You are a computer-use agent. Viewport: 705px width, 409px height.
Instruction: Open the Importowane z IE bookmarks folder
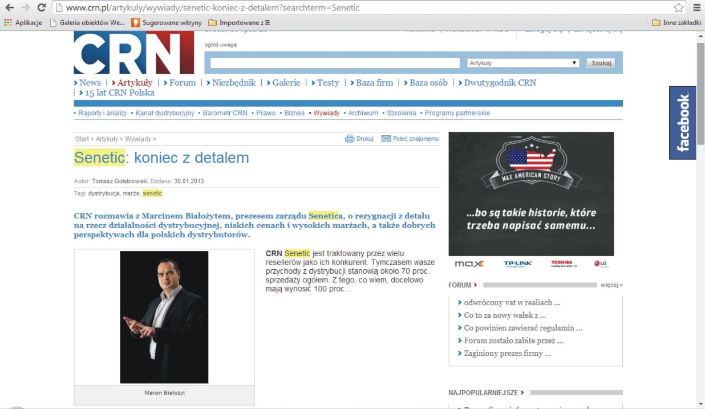(240, 23)
